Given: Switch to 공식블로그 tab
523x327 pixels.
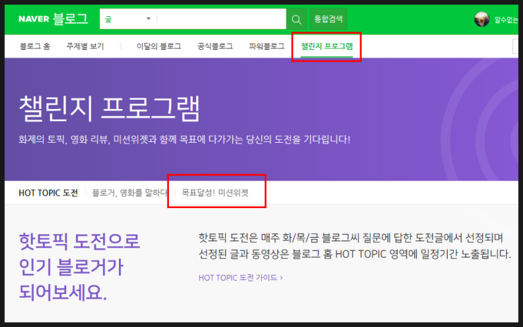Looking at the screenshot, I should coord(215,46).
